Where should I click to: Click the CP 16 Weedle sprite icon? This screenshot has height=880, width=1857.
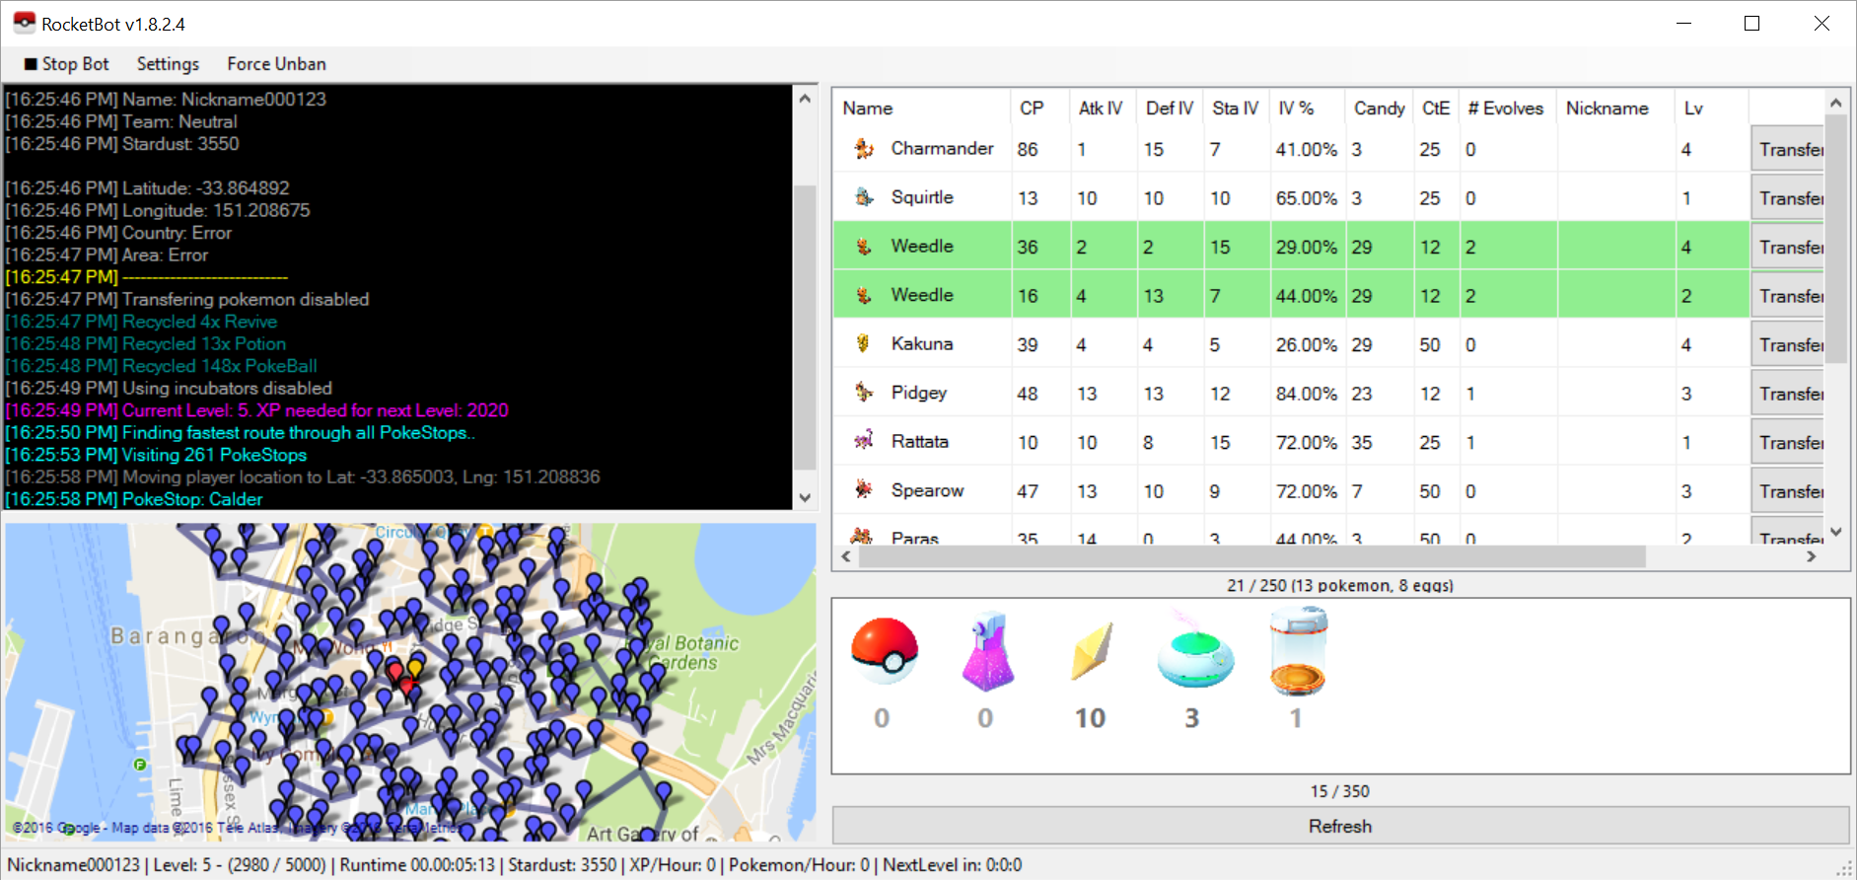864,295
